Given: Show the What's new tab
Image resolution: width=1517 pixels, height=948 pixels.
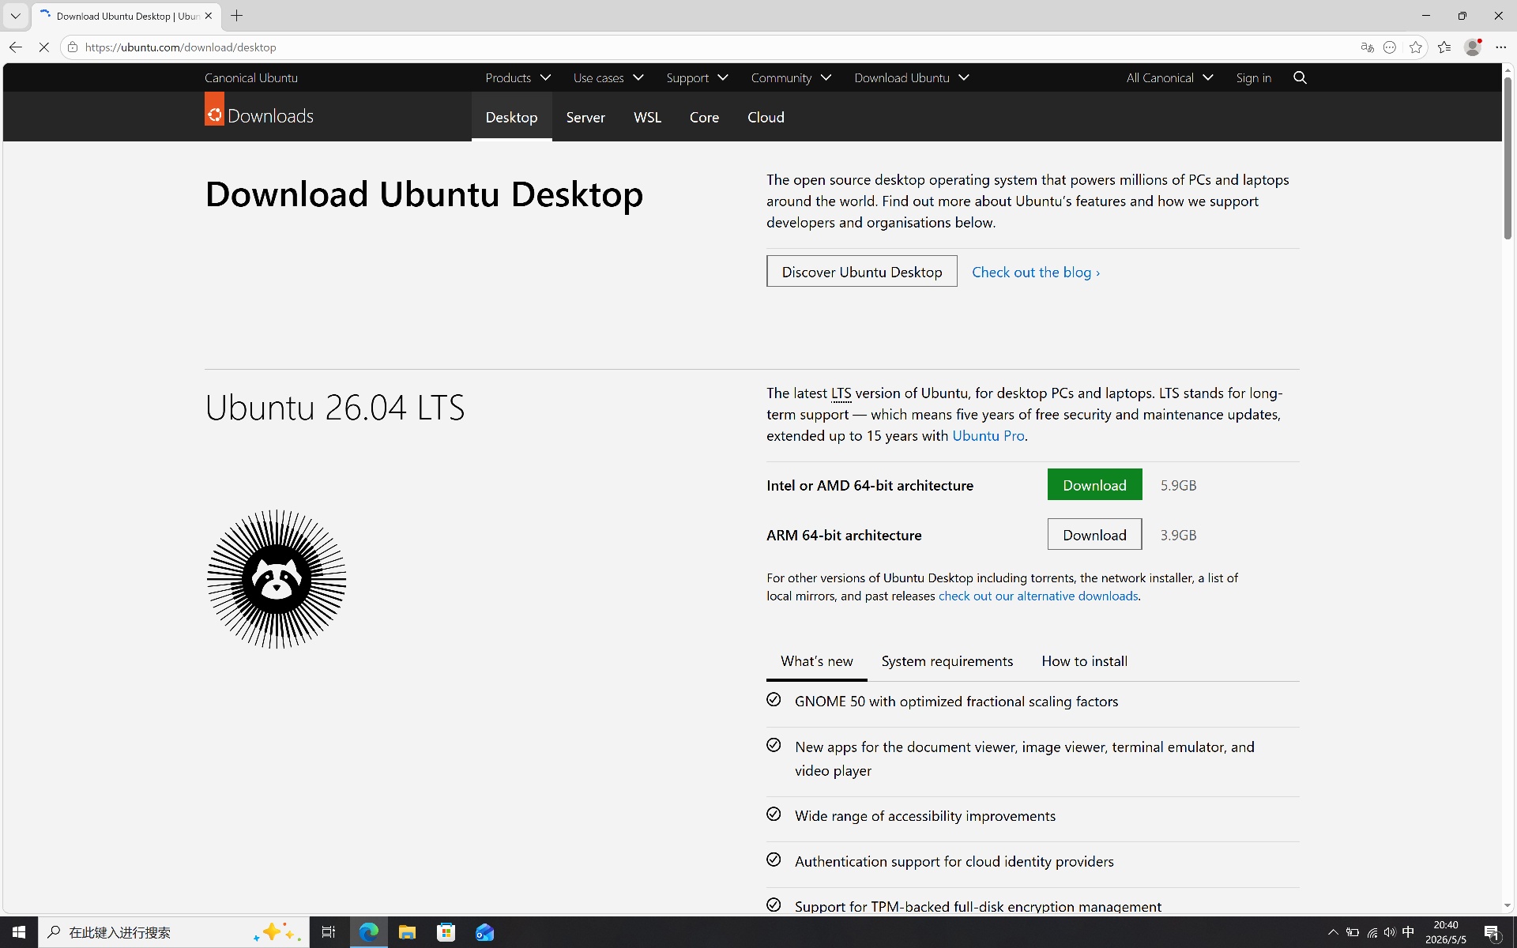Looking at the screenshot, I should click(817, 661).
